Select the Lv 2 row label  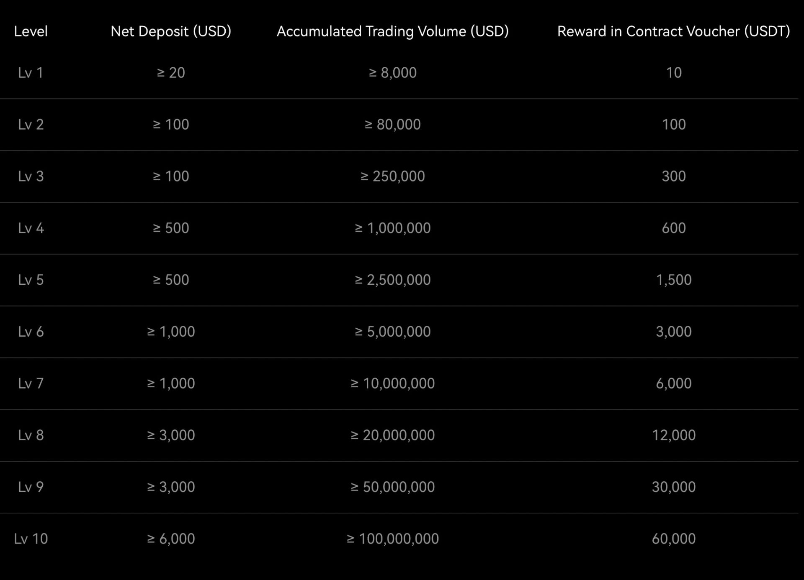31,125
